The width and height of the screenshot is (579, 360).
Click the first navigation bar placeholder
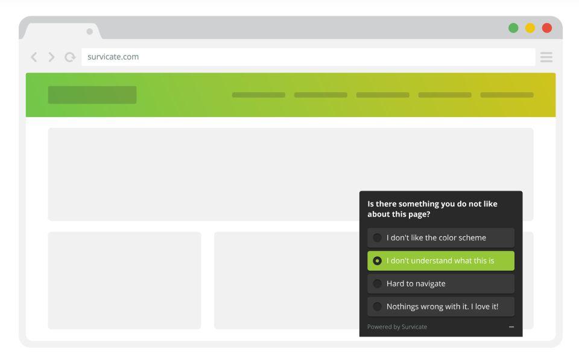click(x=259, y=95)
